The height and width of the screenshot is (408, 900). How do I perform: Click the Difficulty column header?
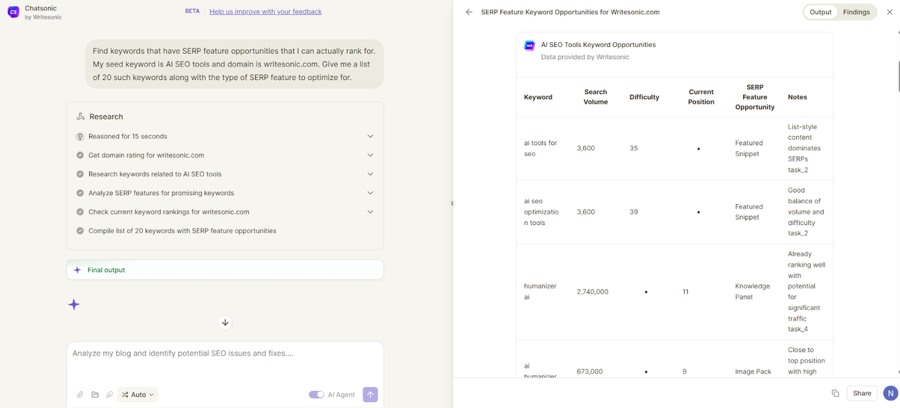(x=644, y=97)
